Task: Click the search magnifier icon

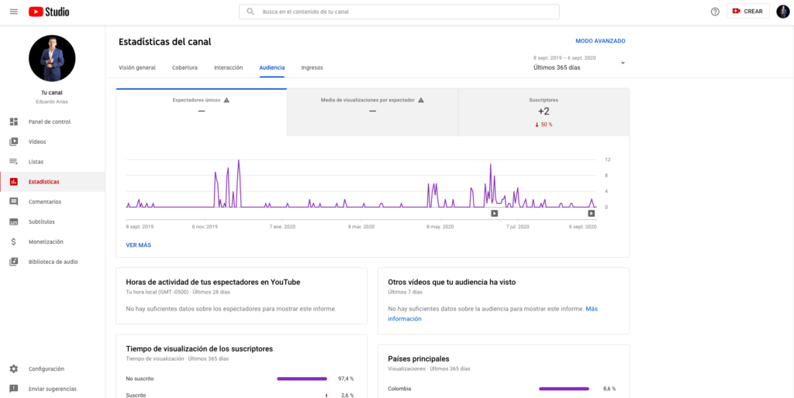Action: click(x=250, y=12)
